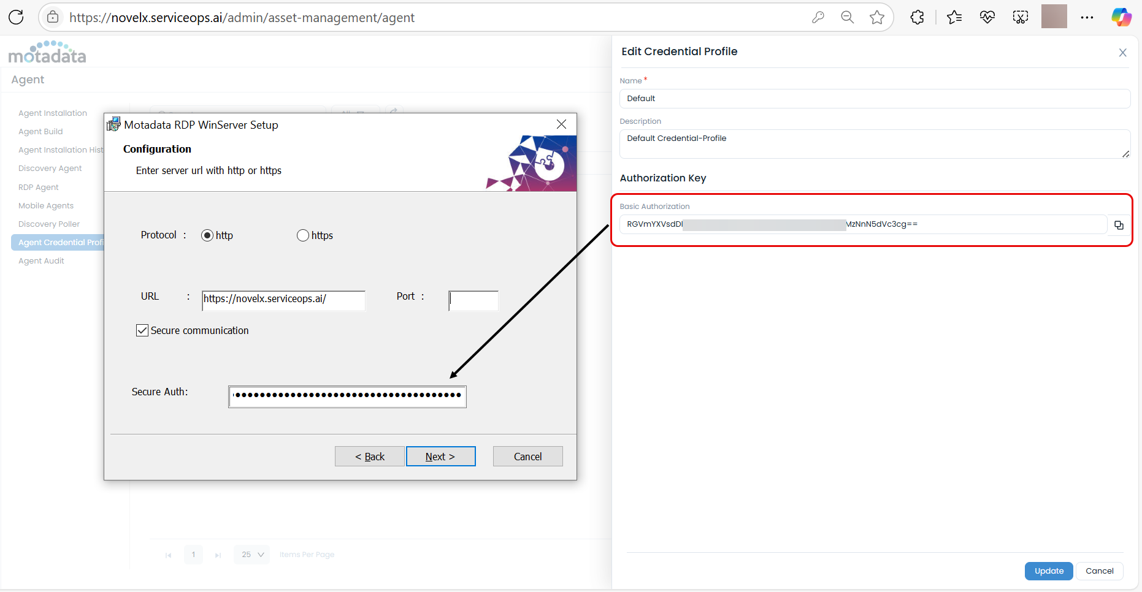Cancel the Motadata setup wizard
Image resolution: width=1142 pixels, height=592 pixels.
(528, 457)
